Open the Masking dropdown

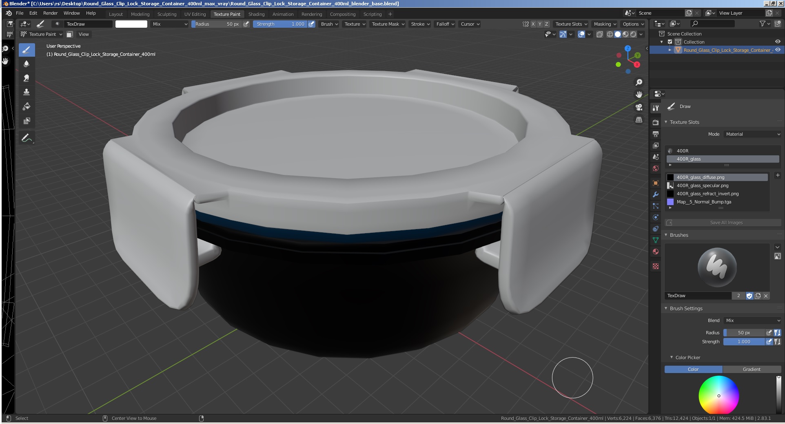[605, 24]
